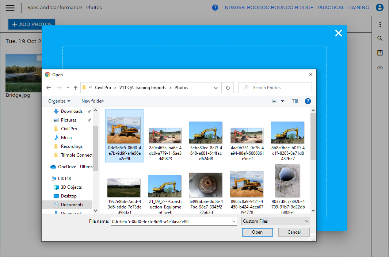Toggle the preview pane button

[295, 101]
